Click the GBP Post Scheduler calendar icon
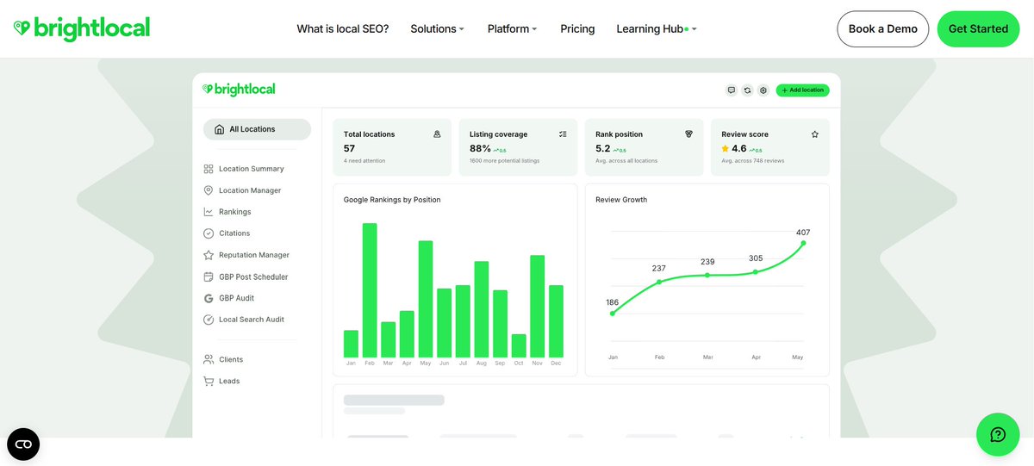The height and width of the screenshot is (466, 1034). [209, 276]
